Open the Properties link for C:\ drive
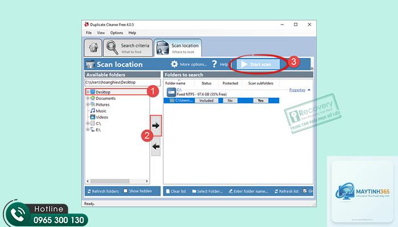This screenshot has width=398, height=227. [x=297, y=90]
